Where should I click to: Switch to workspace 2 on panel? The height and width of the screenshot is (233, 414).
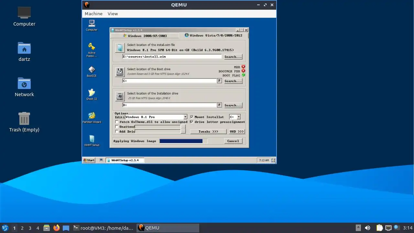click(x=22, y=228)
